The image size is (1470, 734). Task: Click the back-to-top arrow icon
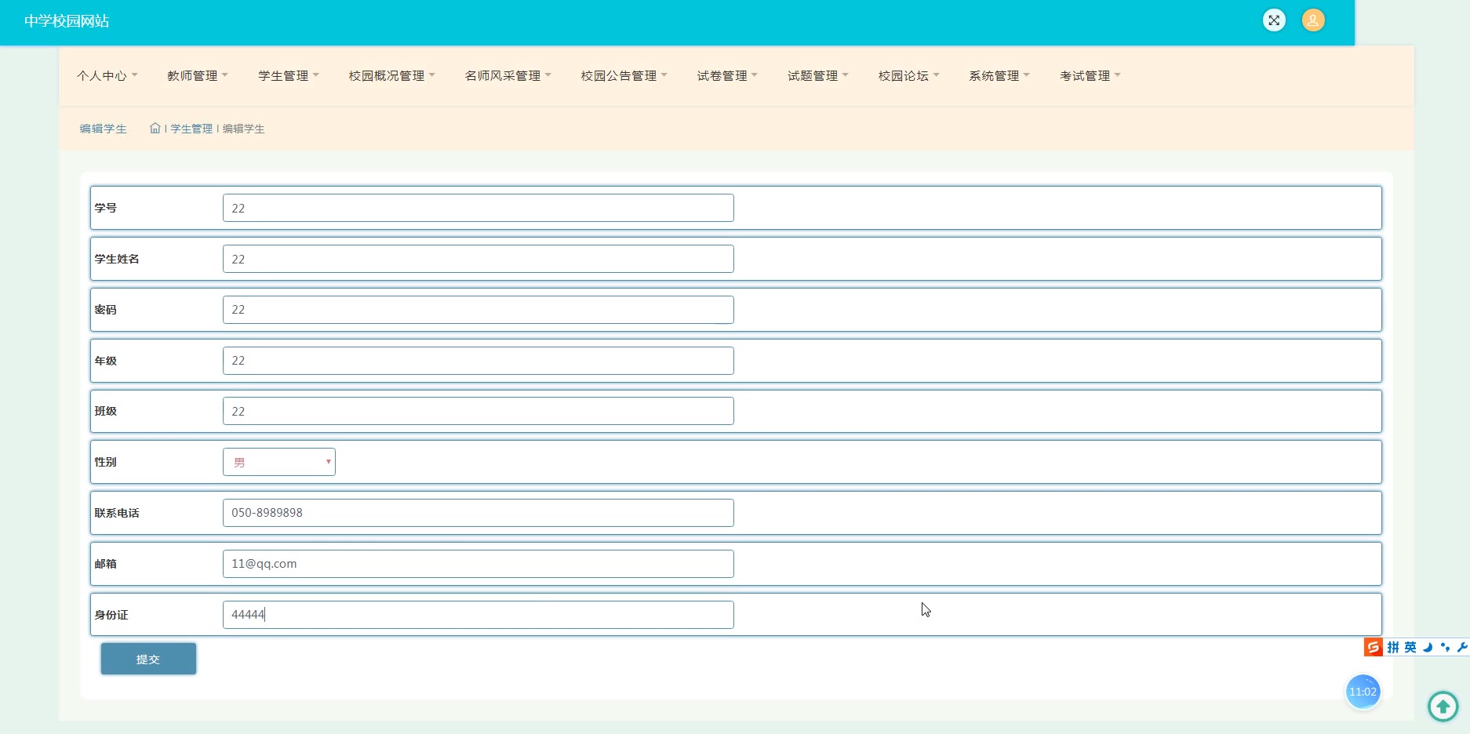(x=1443, y=707)
